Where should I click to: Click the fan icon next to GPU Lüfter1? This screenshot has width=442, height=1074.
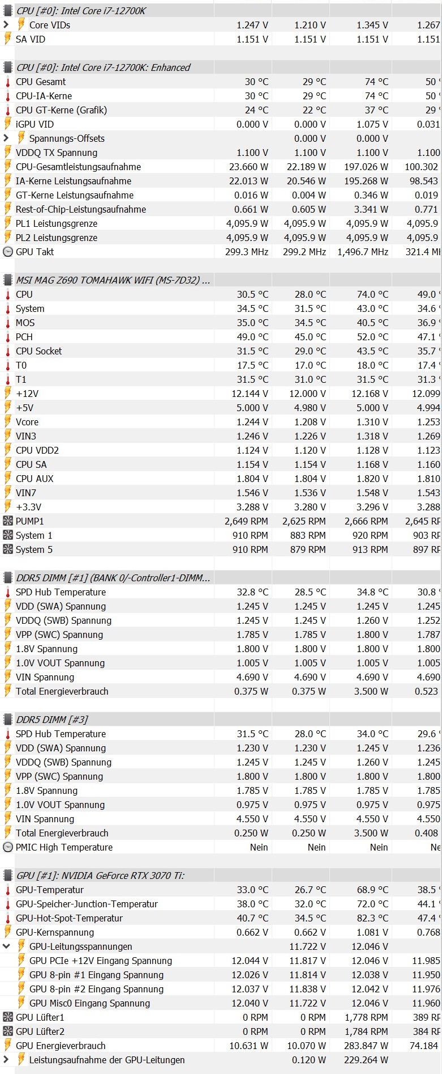click(8, 1017)
